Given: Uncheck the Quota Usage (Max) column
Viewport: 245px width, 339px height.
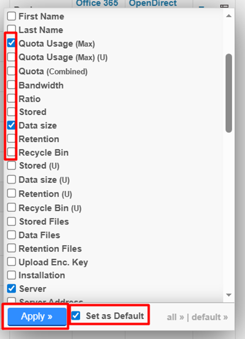Looking at the screenshot, I should coord(12,43).
